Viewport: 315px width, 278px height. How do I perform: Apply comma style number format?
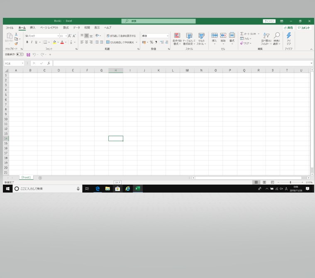coord(156,42)
